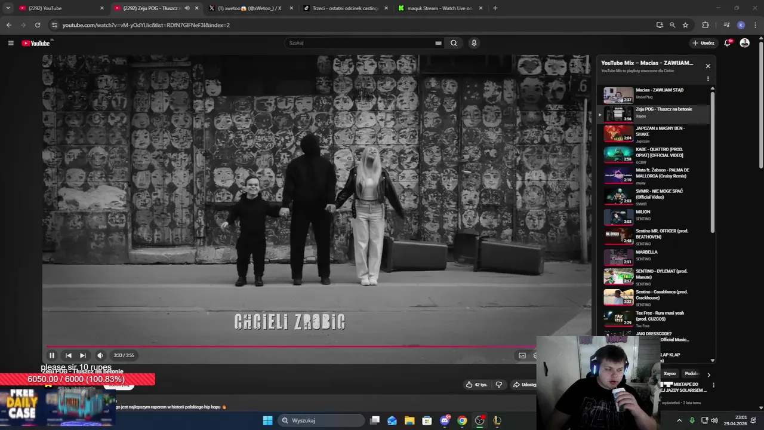
Task: Open the media control icon in the toolbar
Action: 726,25
